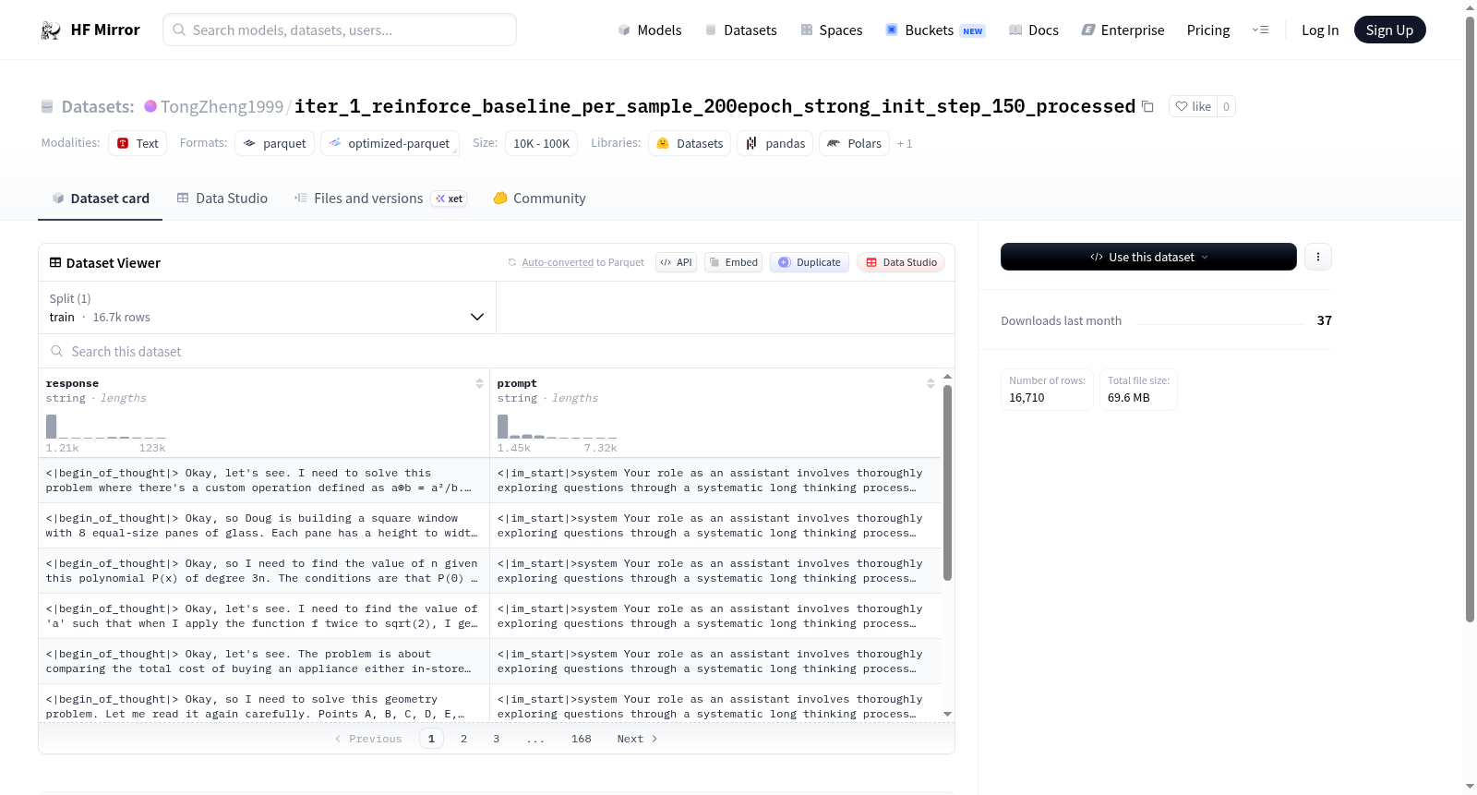Click the Log In link
Screen dimensions: 1477x795
pyautogui.click(x=1320, y=30)
